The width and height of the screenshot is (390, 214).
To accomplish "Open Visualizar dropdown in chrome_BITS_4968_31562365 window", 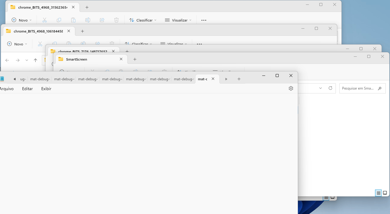I will [178, 20].
